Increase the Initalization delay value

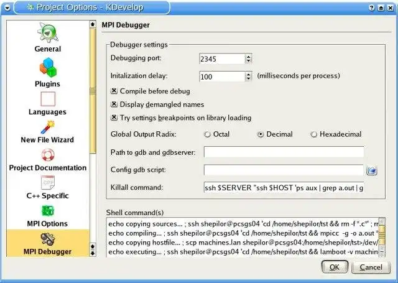(x=249, y=74)
